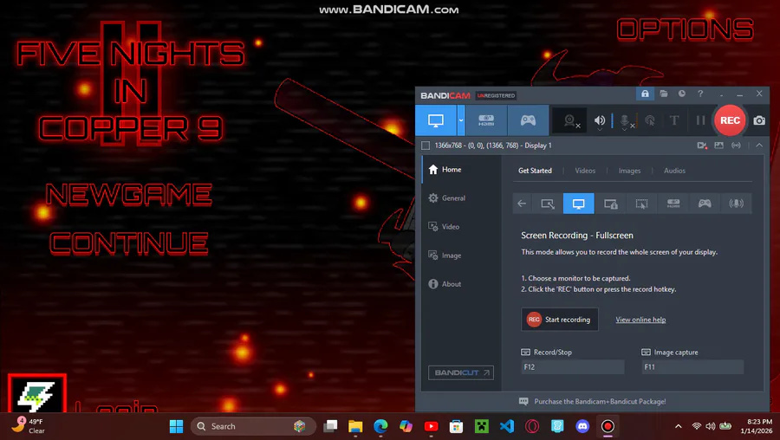Select fullscreen mode icon in Get Started

coord(579,204)
